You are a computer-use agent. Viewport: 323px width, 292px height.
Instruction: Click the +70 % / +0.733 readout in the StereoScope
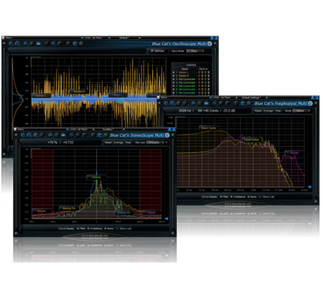coord(61,142)
